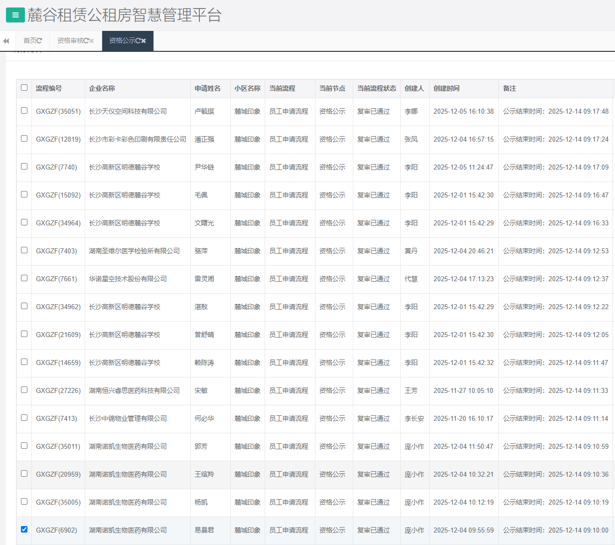Check the row GXGZF(35051) checkbox
The height and width of the screenshot is (545, 615).
coord(24,111)
